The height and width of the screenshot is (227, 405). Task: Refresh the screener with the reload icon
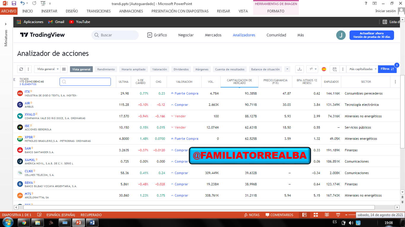click(x=21, y=69)
